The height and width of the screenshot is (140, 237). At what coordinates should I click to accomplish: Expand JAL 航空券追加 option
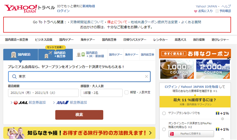[28, 103]
